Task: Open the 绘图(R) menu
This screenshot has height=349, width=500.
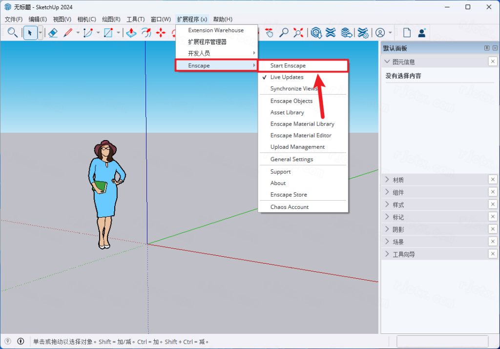Action: (111, 19)
